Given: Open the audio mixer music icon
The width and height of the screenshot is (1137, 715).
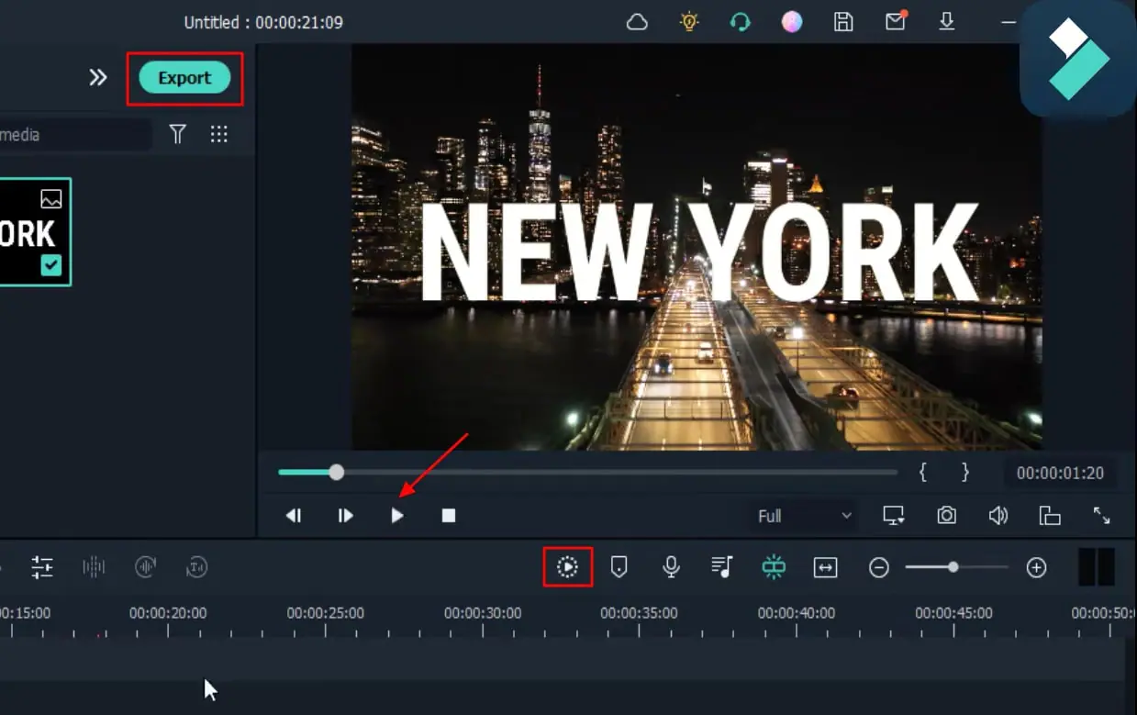Looking at the screenshot, I should [x=722, y=567].
